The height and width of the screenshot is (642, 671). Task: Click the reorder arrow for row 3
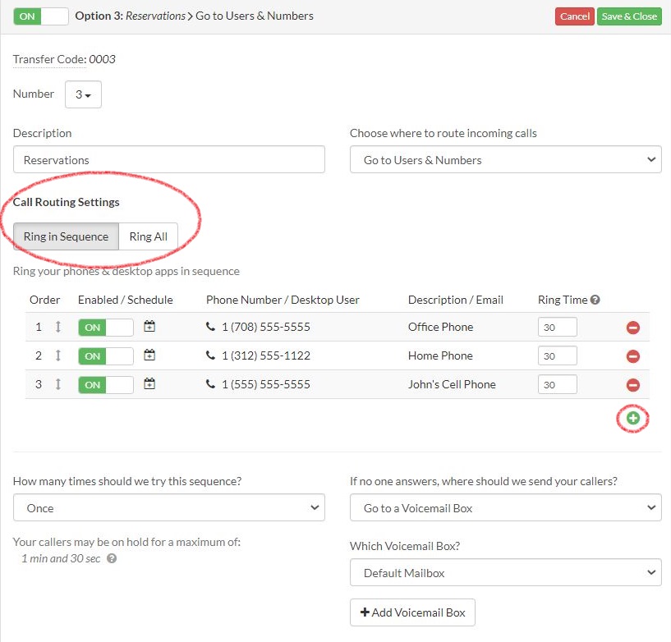click(x=58, y=384)
